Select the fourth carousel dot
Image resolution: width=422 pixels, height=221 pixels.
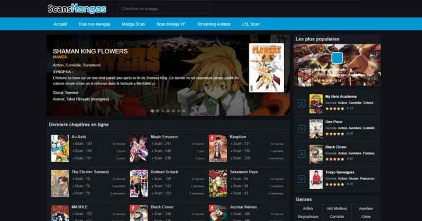point(168,111)
